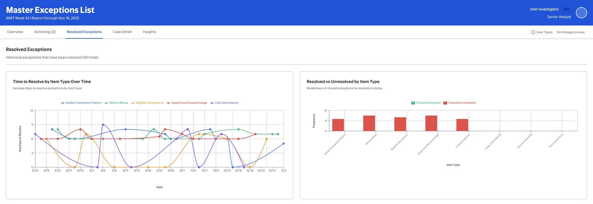The width and height of the screenshot is (593, 204).
Task: Click the No changes to save status
Action: (x=571, y=32)
